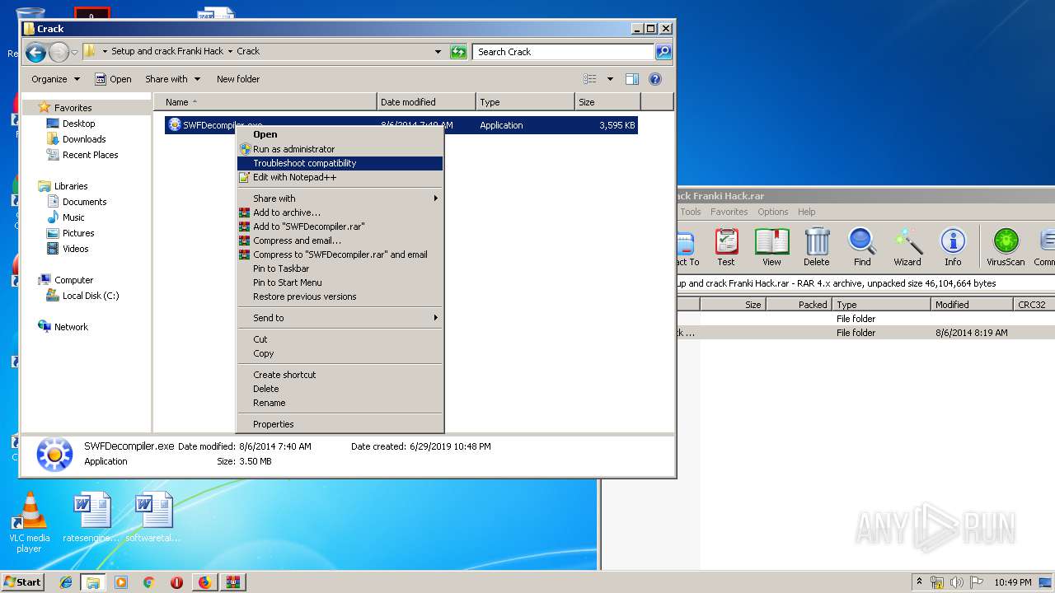Screen dimensions: 1055x593
Task: Click the Search Crack input field
Action: point(565,52)
